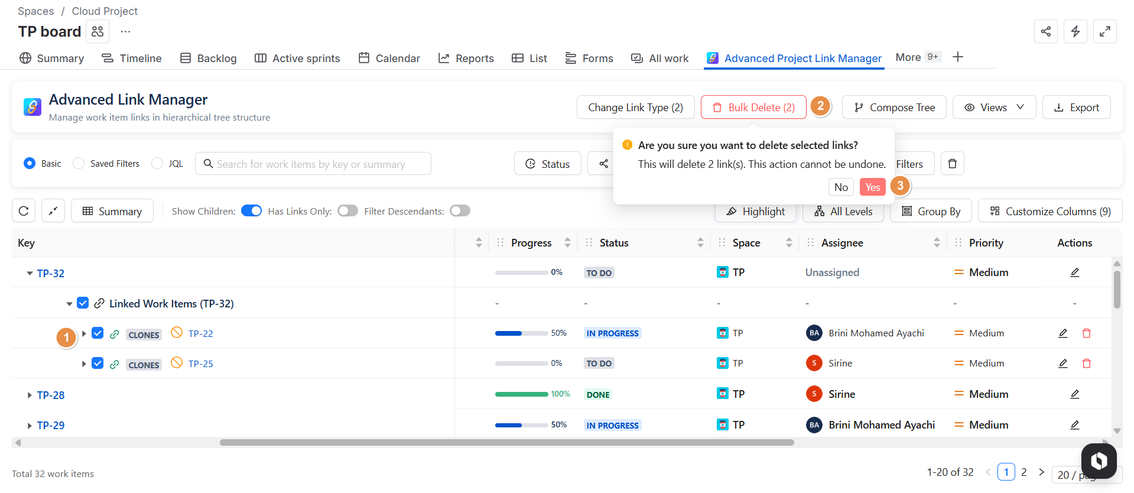
Task: Click the collapse-all arrows icon
Action: (x=53, y=211)
